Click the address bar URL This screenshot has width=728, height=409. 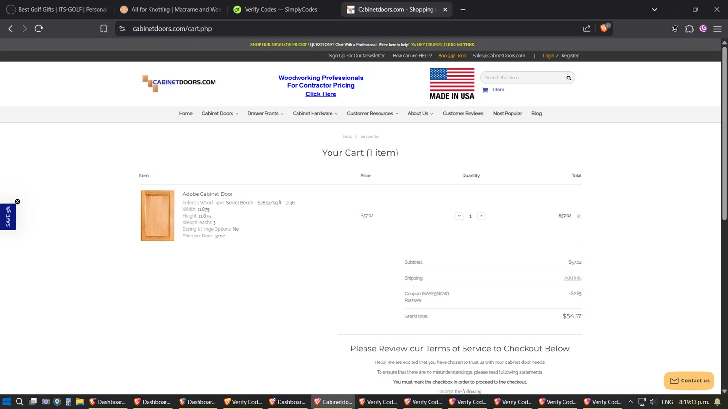pyautogui.click(x=172, y=29)
